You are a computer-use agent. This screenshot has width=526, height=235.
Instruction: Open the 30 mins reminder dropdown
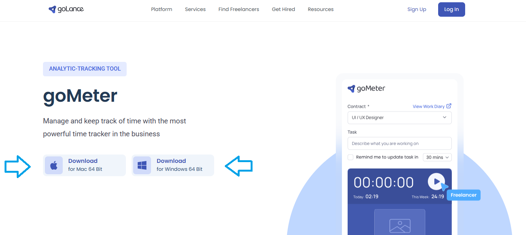coord(437,157)
